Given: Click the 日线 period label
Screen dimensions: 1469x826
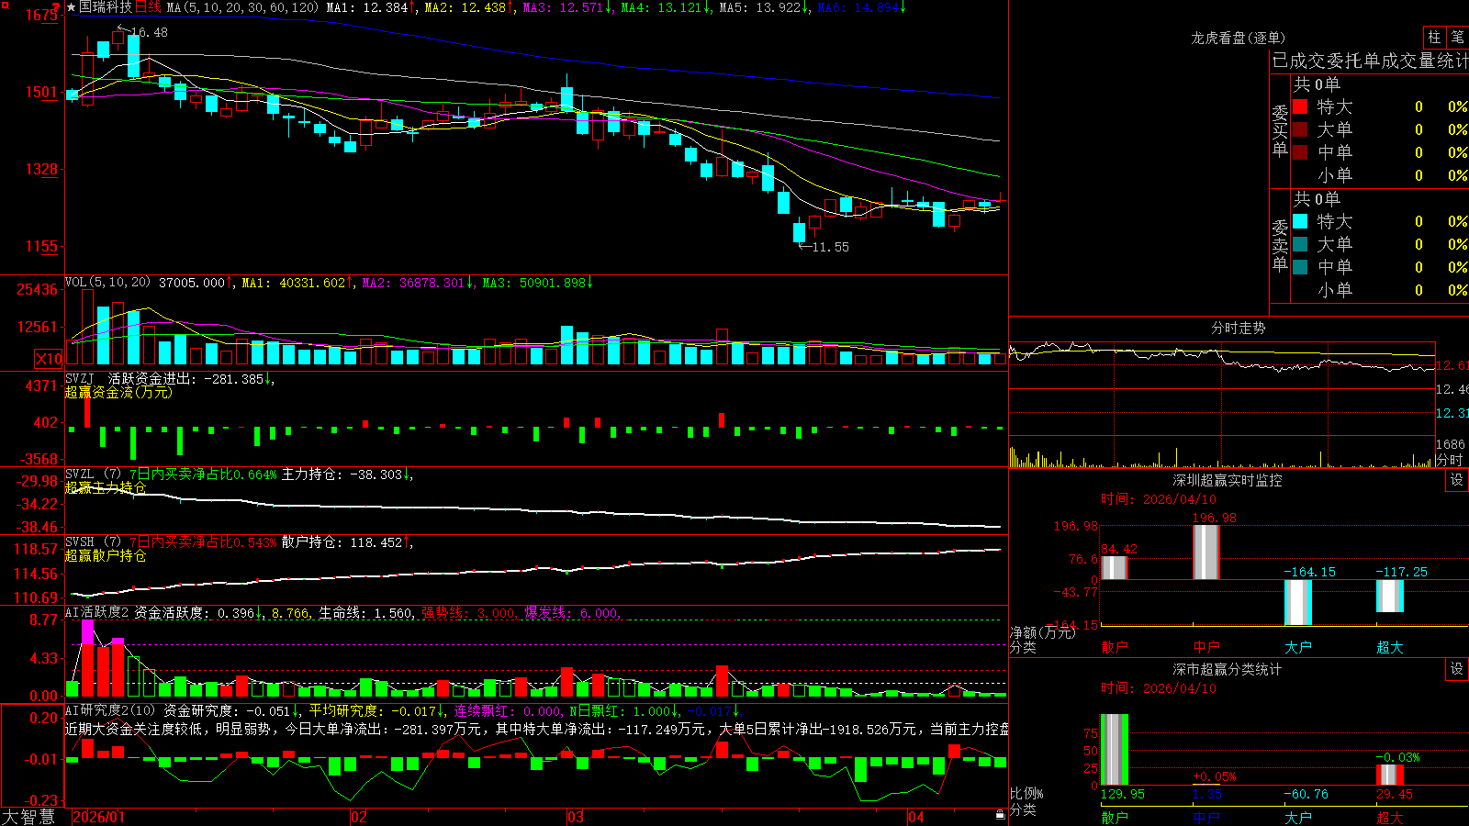Looking at the screenshot, I should pos(149,7).
